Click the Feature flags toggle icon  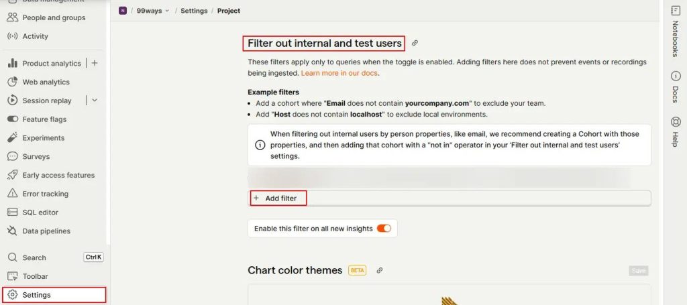(13, 119)
